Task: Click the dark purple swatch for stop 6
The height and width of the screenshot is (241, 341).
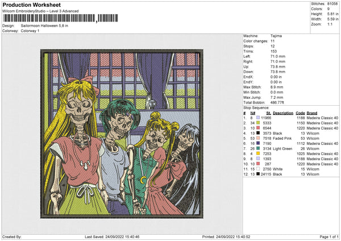Action: pyautogui.click(x=258, y=144)
